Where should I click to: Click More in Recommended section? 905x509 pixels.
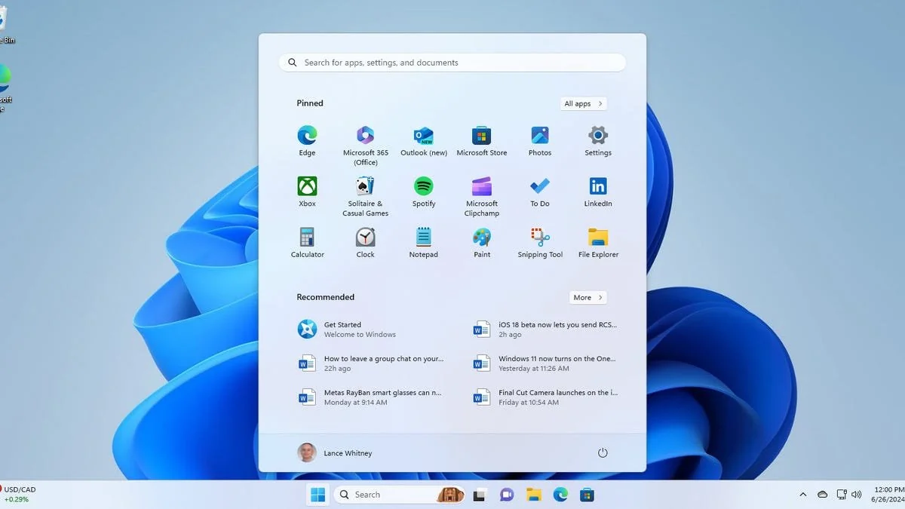[588, 297]
